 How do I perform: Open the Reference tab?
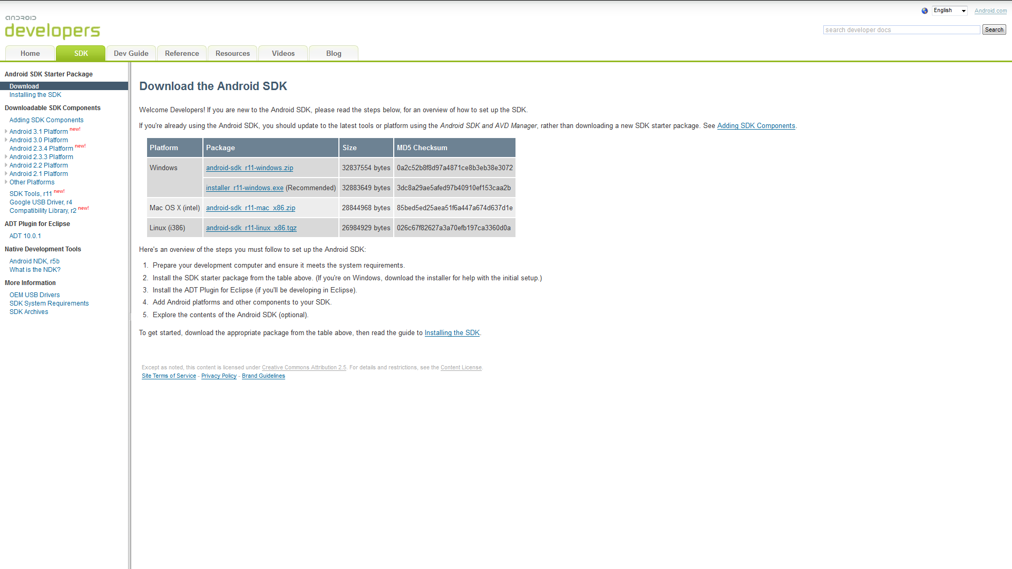tap(182, 53)
